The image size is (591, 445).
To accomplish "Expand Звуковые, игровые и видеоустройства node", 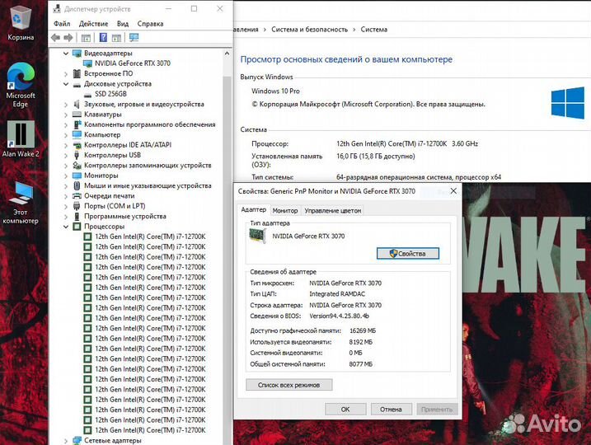I will tap(66, 105).
